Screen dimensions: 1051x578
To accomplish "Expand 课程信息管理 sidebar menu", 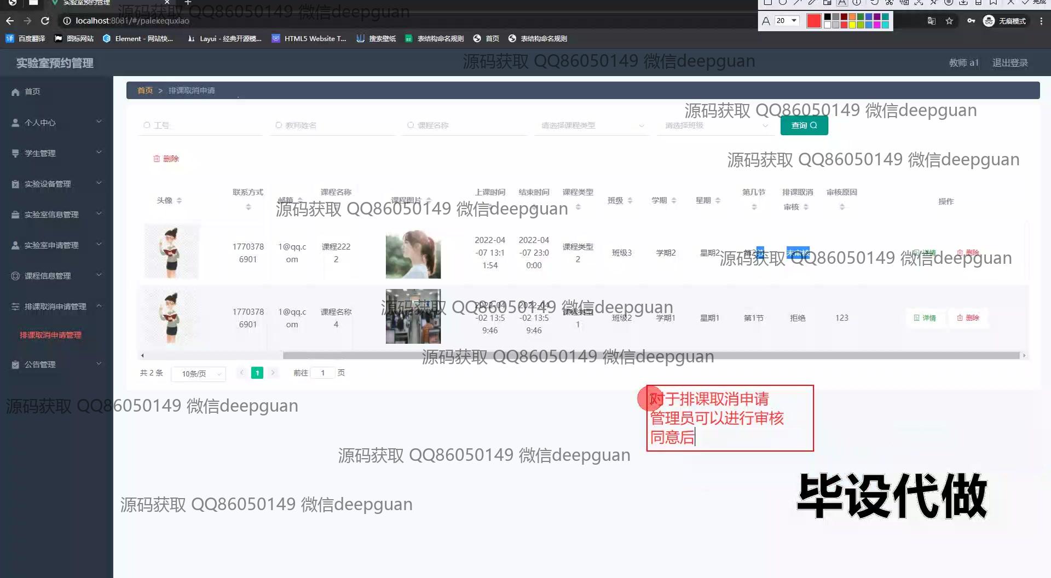I will tap(56, 275).
